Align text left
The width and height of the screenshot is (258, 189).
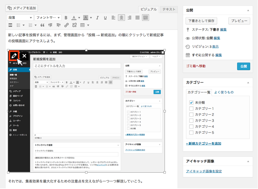click(x=113, y=17)
